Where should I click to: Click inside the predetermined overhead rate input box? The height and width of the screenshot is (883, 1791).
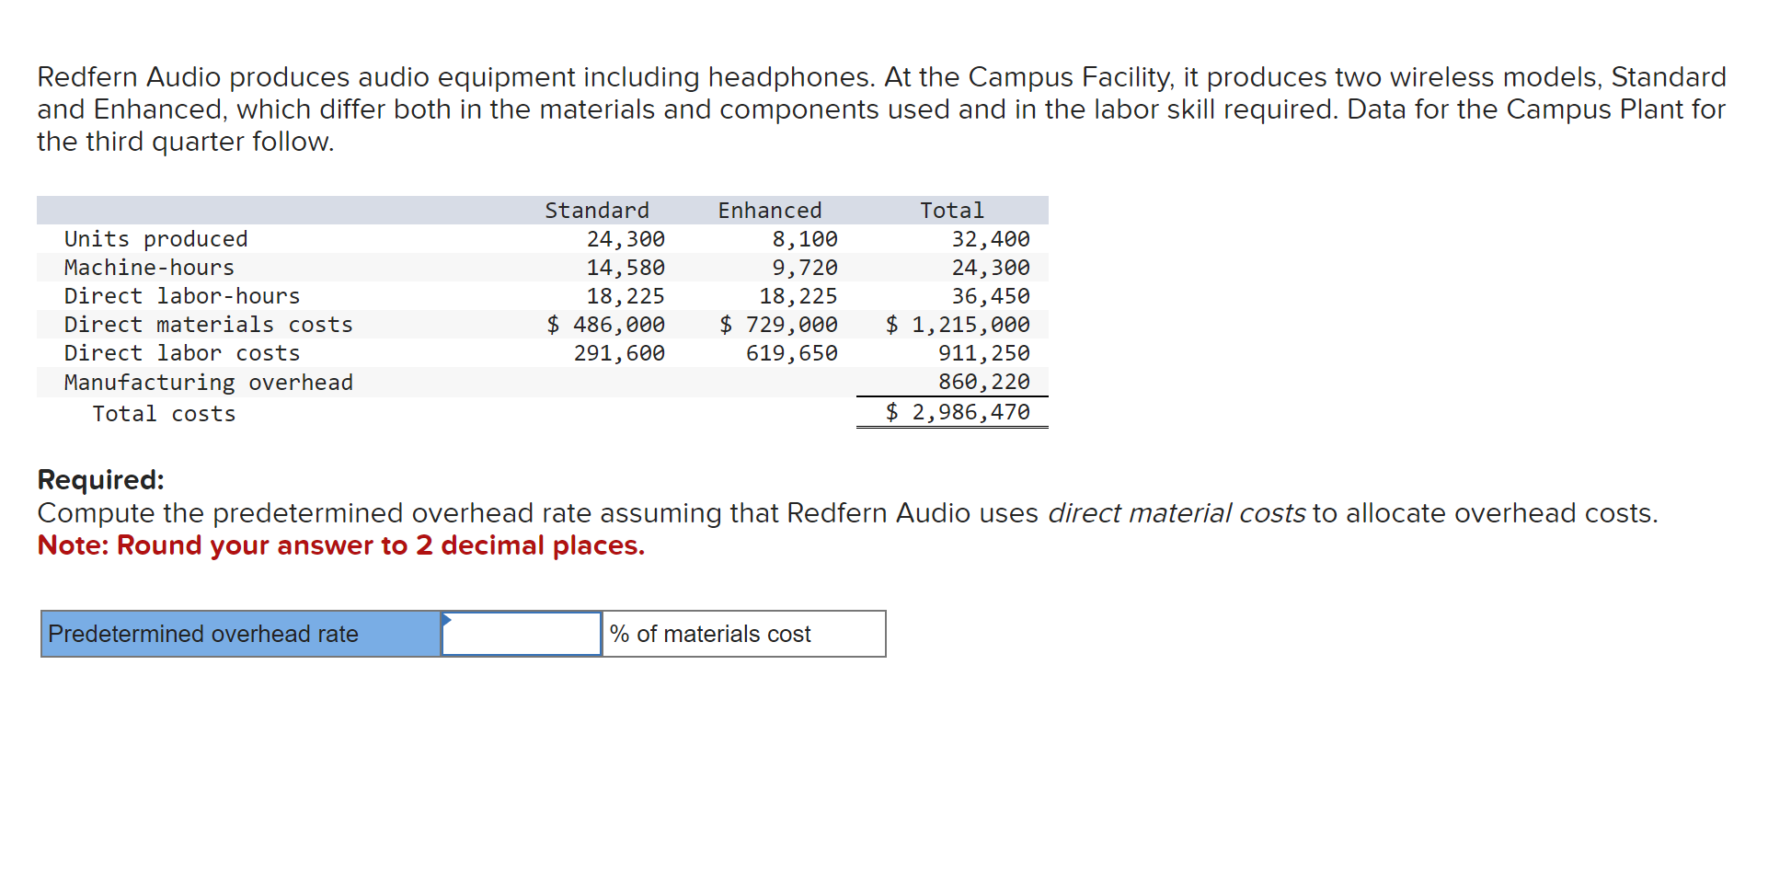(x=520, y=633)
